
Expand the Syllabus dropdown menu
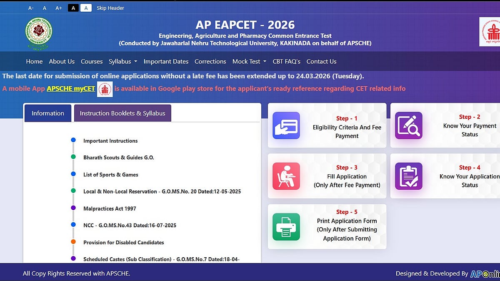coord(123,61)
